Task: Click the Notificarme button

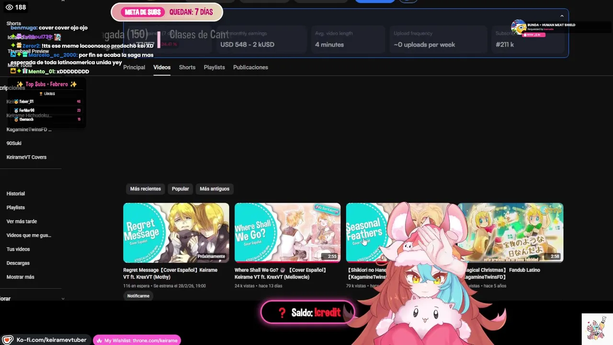Action: click(x=138, y=296)
